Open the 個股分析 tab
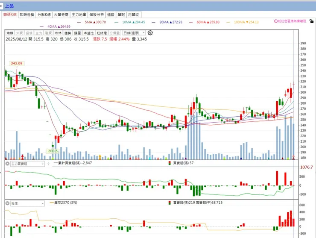The image size is (316, 238). 97,15
